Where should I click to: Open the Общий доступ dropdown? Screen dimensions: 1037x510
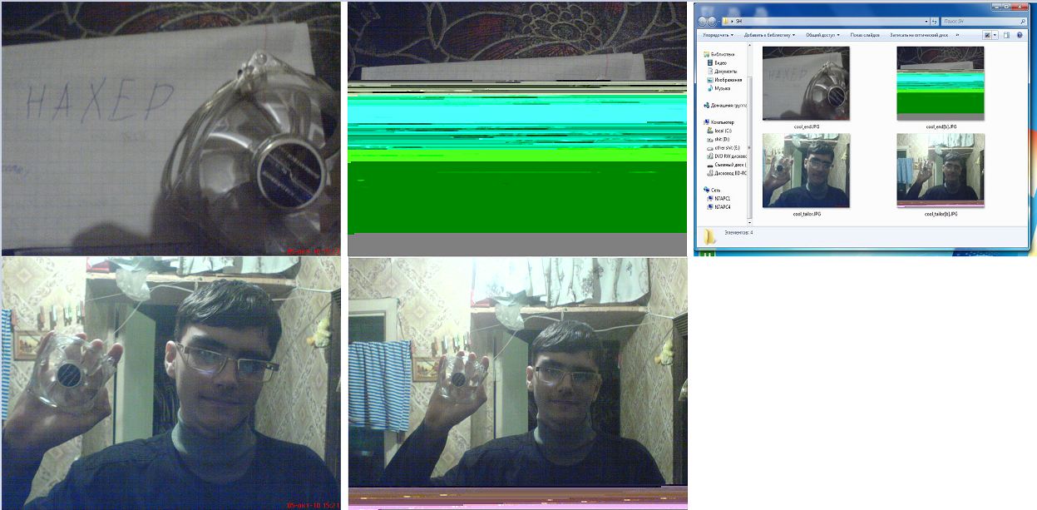tap(823, 35)
